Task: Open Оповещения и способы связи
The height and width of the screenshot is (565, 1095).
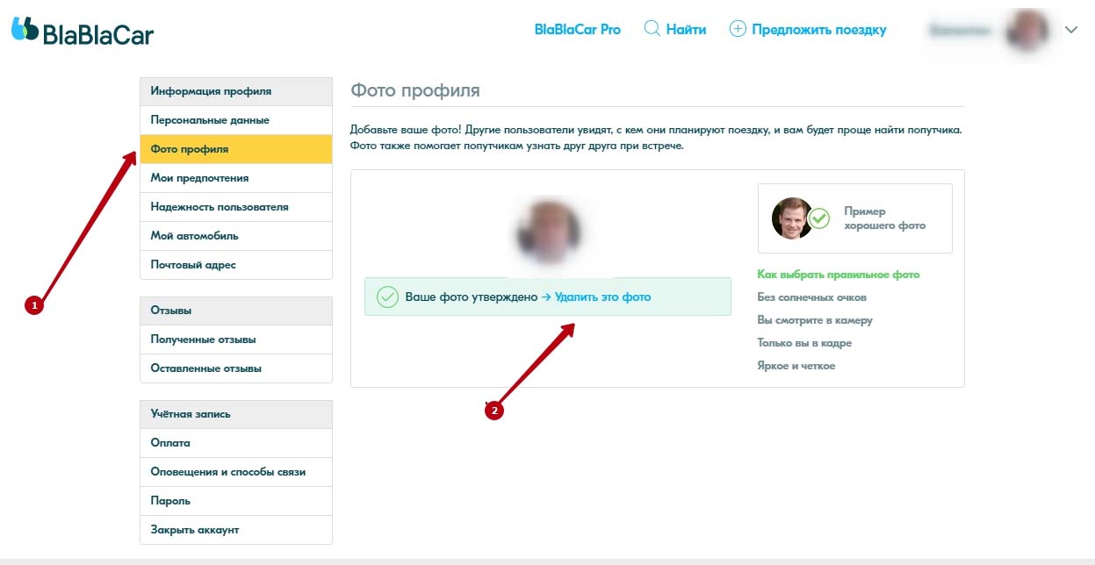Action: (x=236, y=472)
